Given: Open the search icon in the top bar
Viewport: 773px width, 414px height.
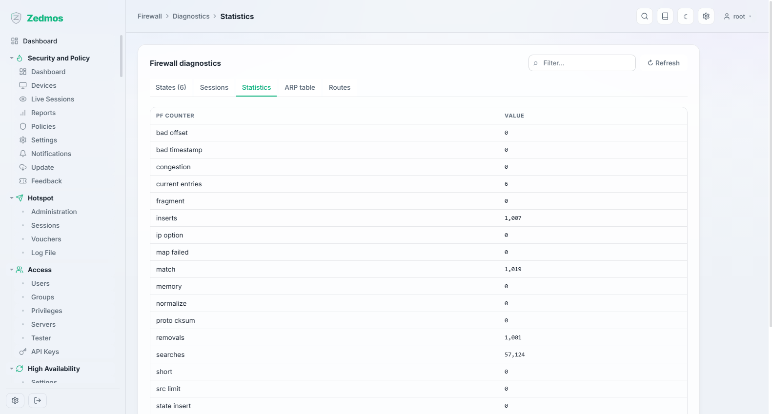Looking at the screenshot, I should [645, 16].
